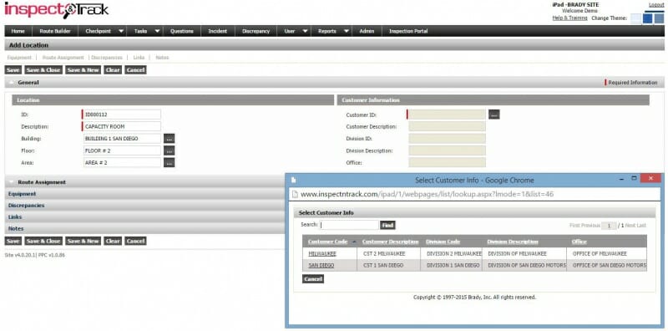Open the Admin menu item
The image size is (668, 331).
[x=367, y=31]
